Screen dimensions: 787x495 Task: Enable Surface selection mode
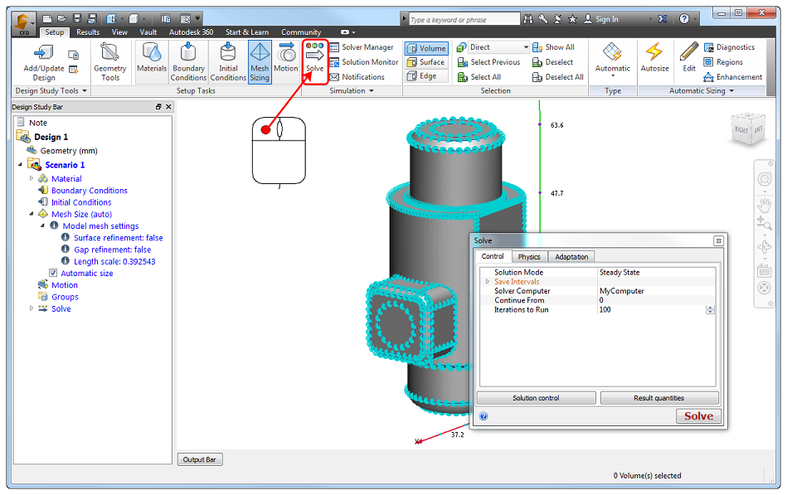[425, 62]
